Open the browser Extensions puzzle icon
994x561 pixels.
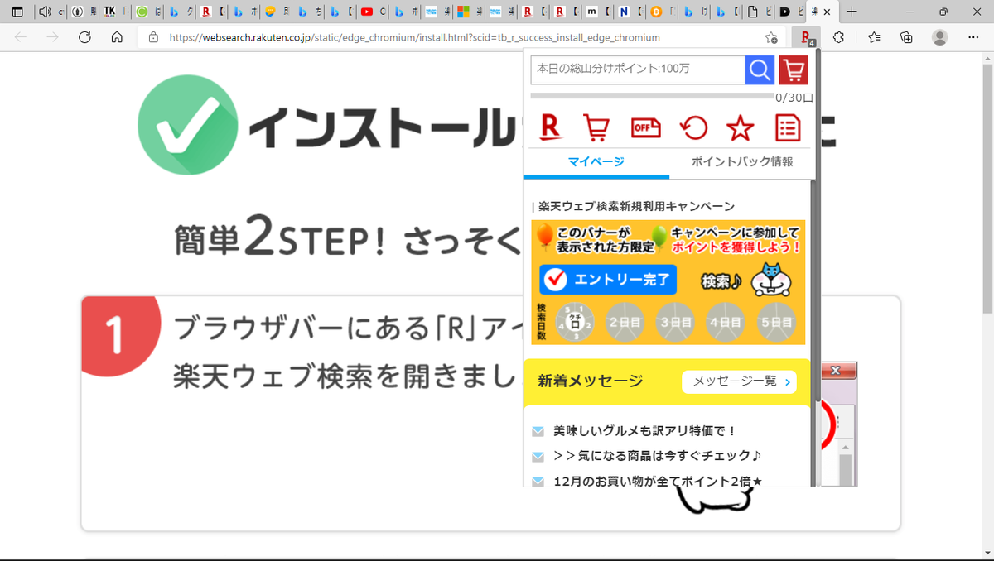(x=838, y=37)
